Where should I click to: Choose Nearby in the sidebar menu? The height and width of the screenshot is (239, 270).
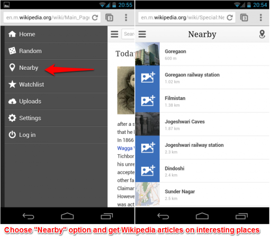(x=56, y=68)
